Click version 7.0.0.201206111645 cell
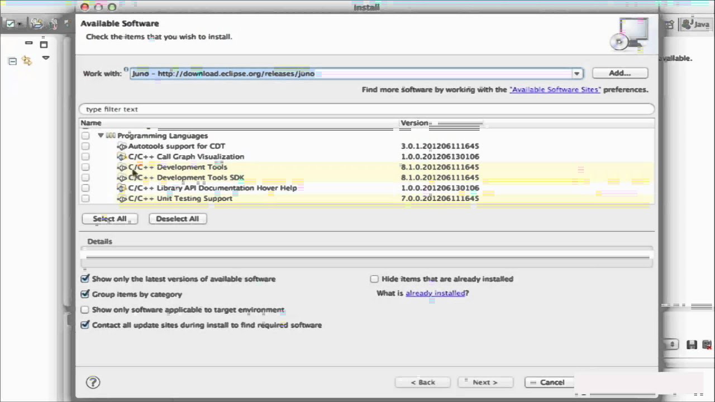Screen dimensions: 715x402 coord(440,199)
